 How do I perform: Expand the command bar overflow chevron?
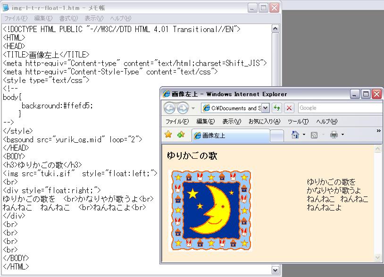[379, 131]
